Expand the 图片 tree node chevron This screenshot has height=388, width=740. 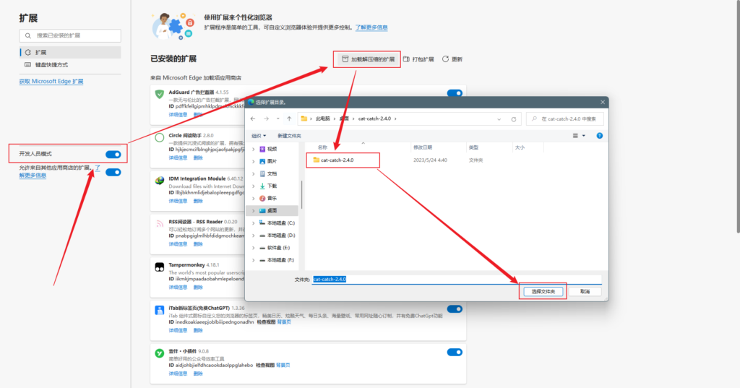click(254, 161)
